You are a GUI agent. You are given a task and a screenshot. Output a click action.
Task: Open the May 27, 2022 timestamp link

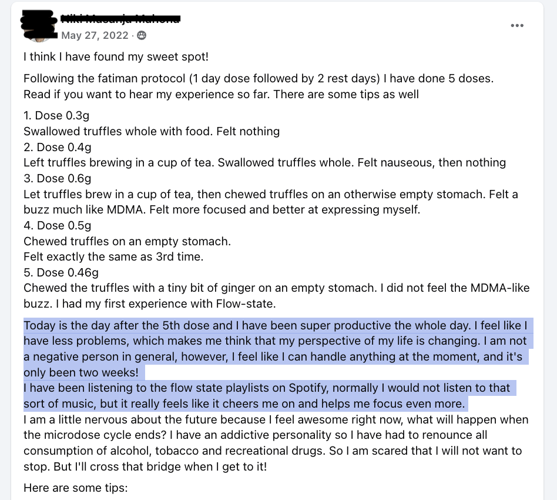click(95, 35)
